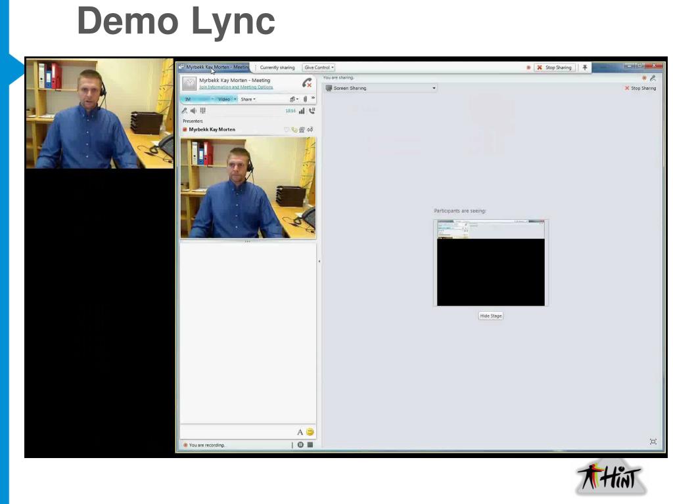Click the call hold/transfer phone icon
The width and height of the screenshot is (673, 504).
tap(312, 110)
